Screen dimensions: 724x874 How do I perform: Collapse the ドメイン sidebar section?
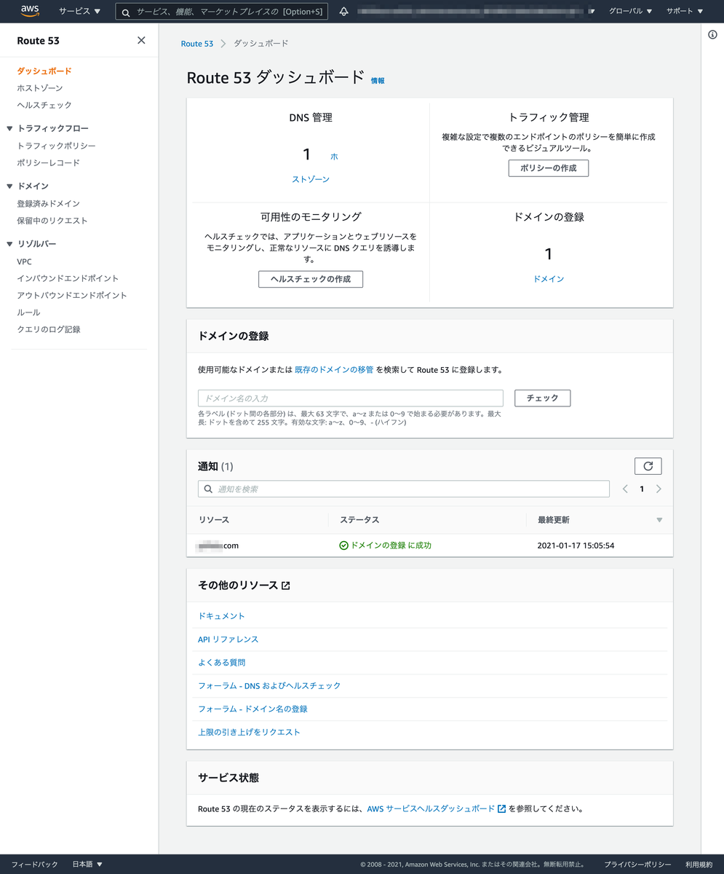10,186
